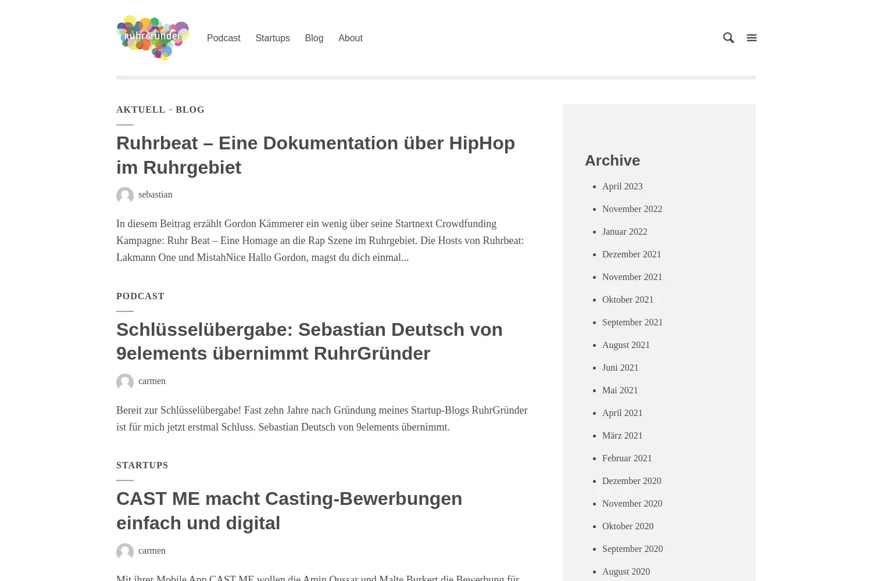Click the Ruhrbeat excerpt starting 'In diesem Beitrag'
The width and height of the screenshot is (872, 581).
click(321, 241)
